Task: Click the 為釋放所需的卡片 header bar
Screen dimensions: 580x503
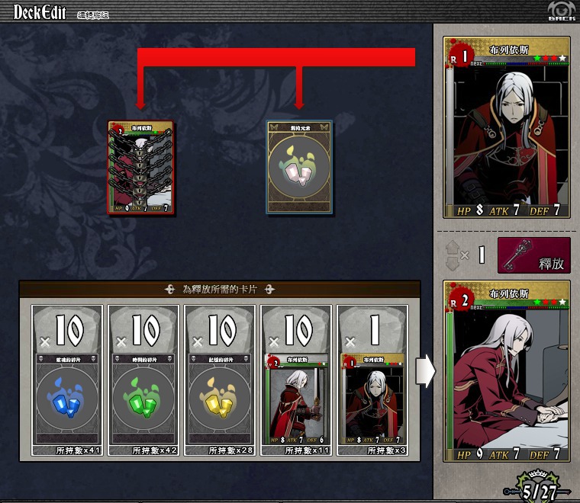Action: pyautogui.click(x=220, y=289)
